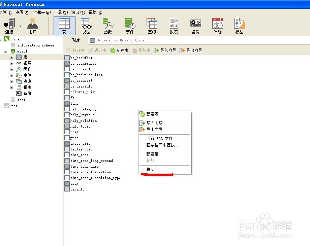Image resolution: width=310 pixels, height=246 pixels.
Task: Open the 窗口 menu
Action: tap(78, 12)
